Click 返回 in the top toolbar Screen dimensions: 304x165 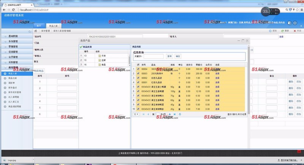pyautogui.click(x=273, y=31)
